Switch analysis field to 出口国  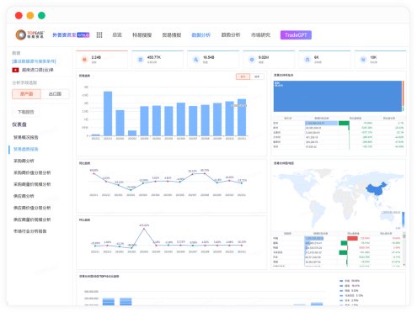point(55,94)
